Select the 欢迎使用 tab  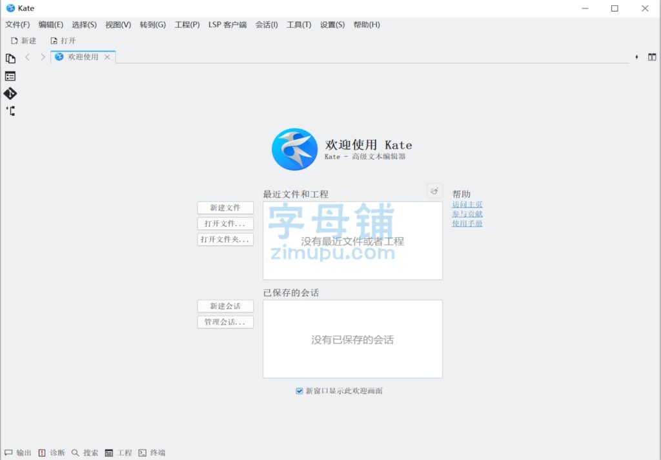click(x=83, y=57)
